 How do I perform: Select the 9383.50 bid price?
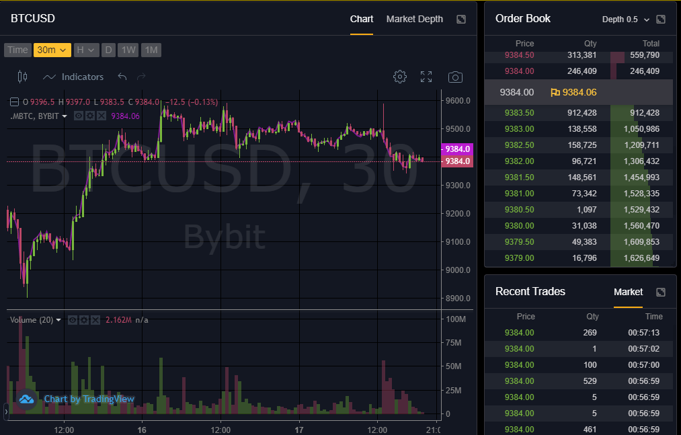coord(519,113)
